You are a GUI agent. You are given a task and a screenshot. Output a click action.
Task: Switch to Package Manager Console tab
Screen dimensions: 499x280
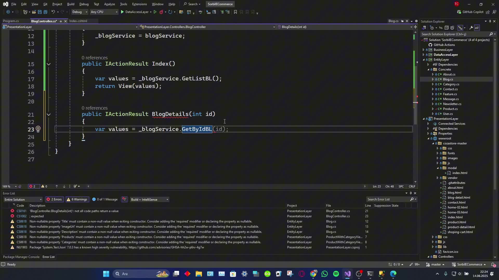click(x=21, y=257)
